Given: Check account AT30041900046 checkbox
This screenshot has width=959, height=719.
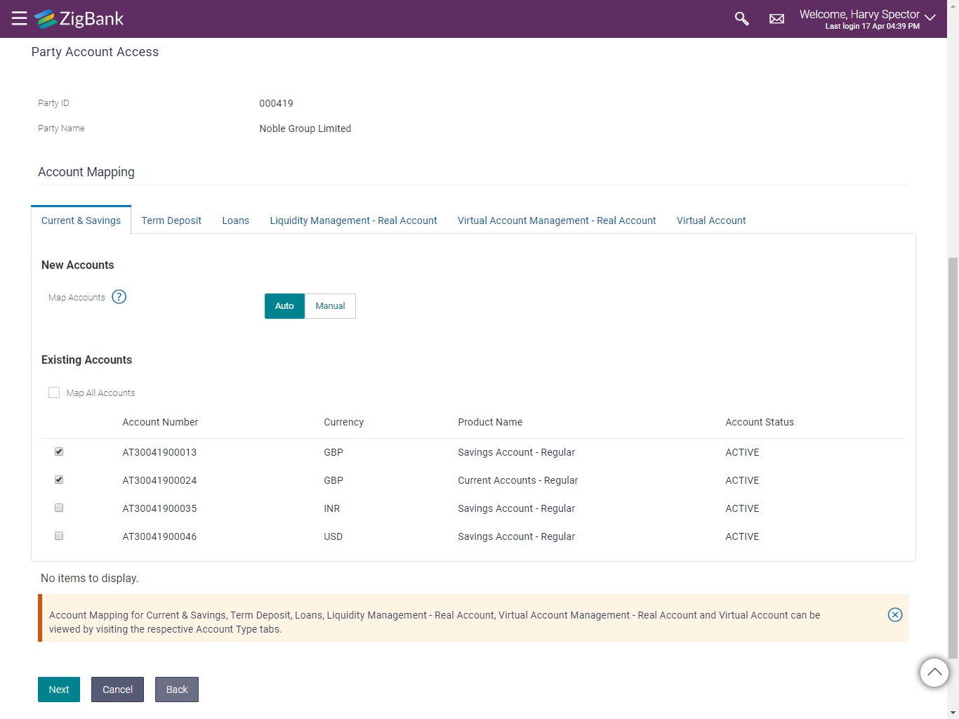Looking at the screenshot, I should coord(59,536).
